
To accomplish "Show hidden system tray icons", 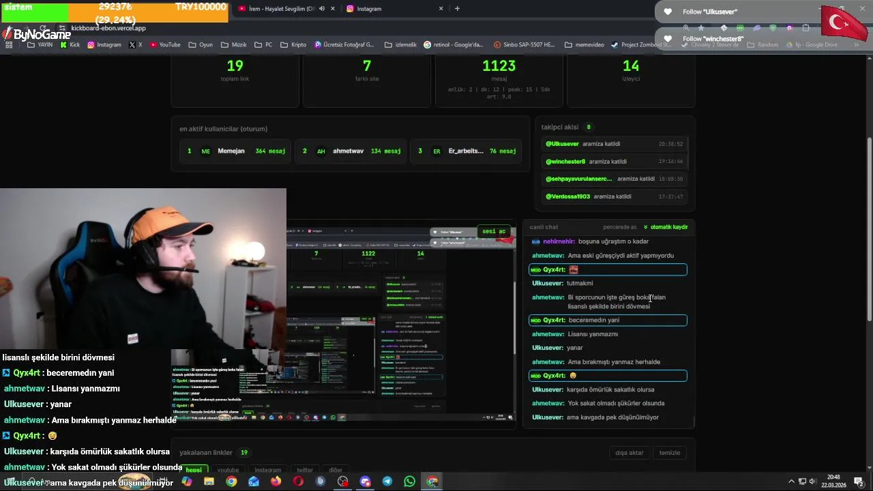I will [791, 481].
